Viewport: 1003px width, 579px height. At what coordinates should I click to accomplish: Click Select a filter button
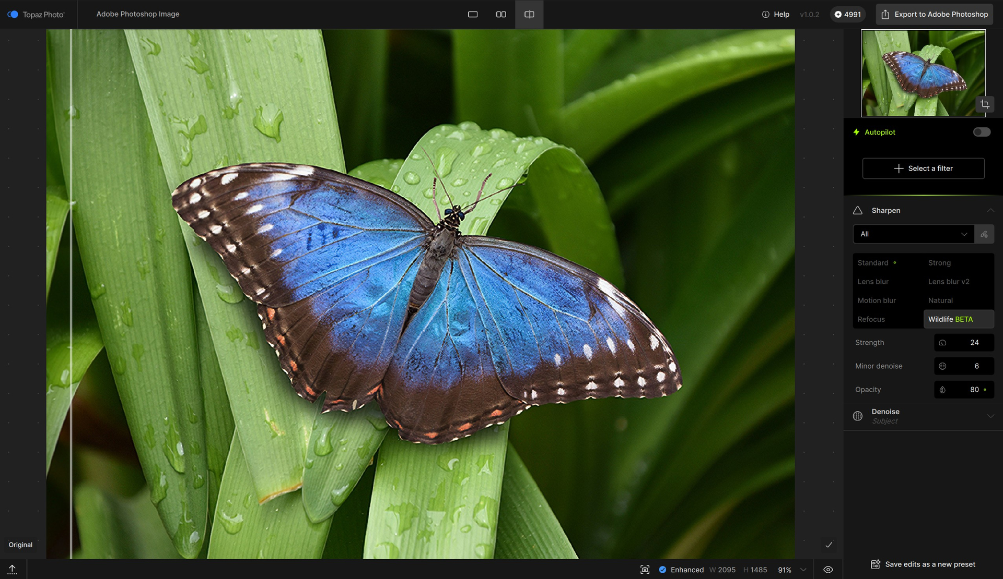(x=923, y=168)
